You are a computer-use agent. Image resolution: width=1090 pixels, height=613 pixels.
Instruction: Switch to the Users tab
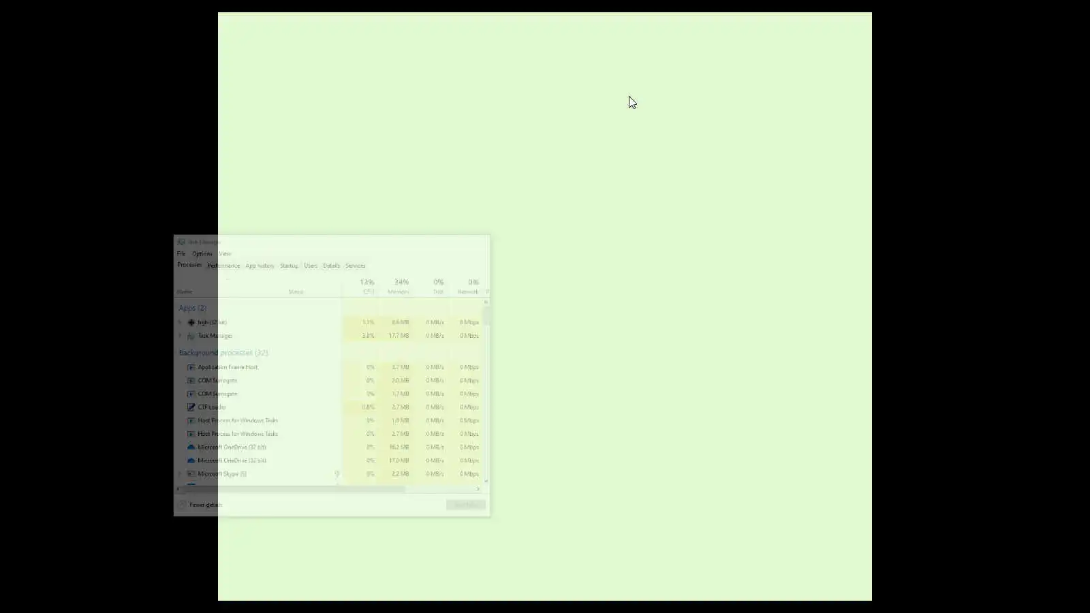tap(311, 266)
